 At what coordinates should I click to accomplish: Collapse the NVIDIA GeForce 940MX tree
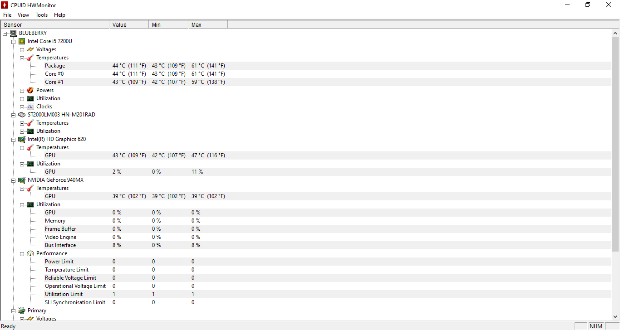click(x=14, y=180)
